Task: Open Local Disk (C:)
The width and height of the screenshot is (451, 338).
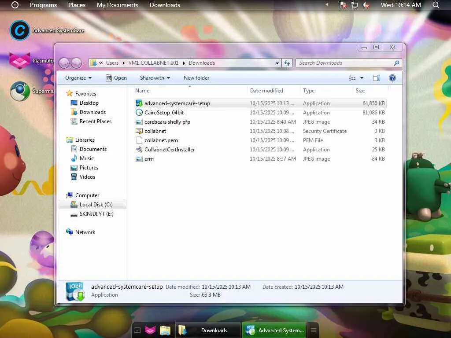Action: (x=96, y=205)
